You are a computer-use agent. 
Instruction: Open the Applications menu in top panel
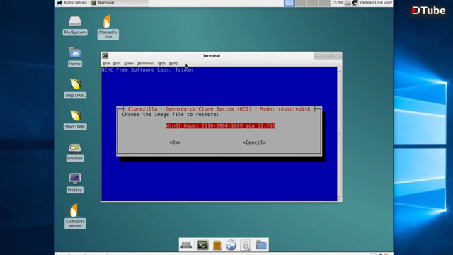point(72,3)
